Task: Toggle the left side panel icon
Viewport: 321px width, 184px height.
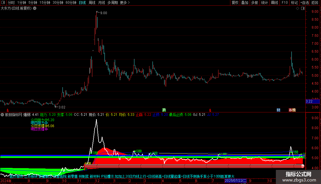Action: 3,3
